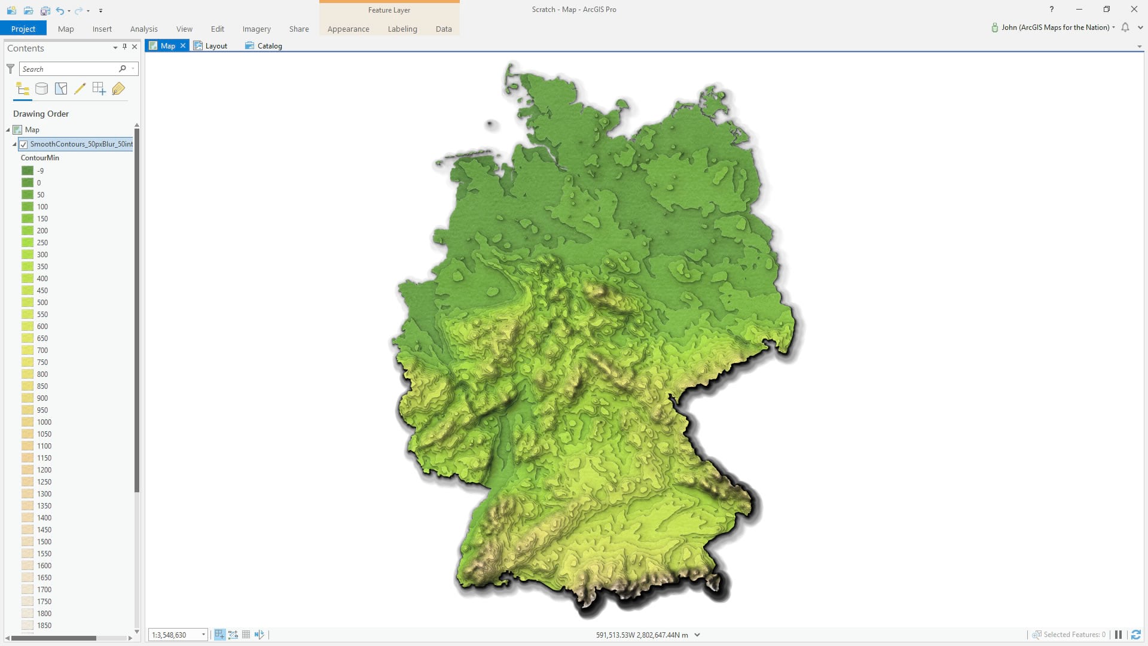Click the Refresh map icon
This screenshot has width=1148, height=646.
pyautogui.click(x=1136, y=635)
